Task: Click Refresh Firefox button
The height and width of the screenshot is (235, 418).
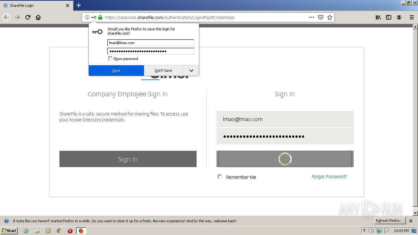Action: pos(390,221)
